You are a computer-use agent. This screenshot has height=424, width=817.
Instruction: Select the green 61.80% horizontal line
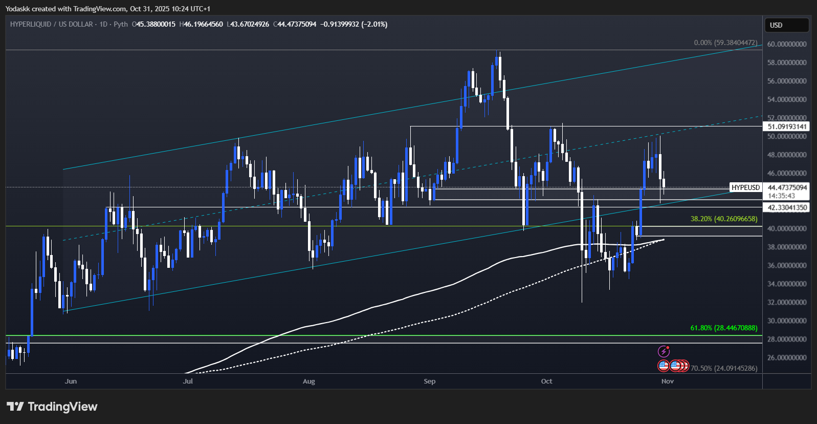click(x=358, y=335)
